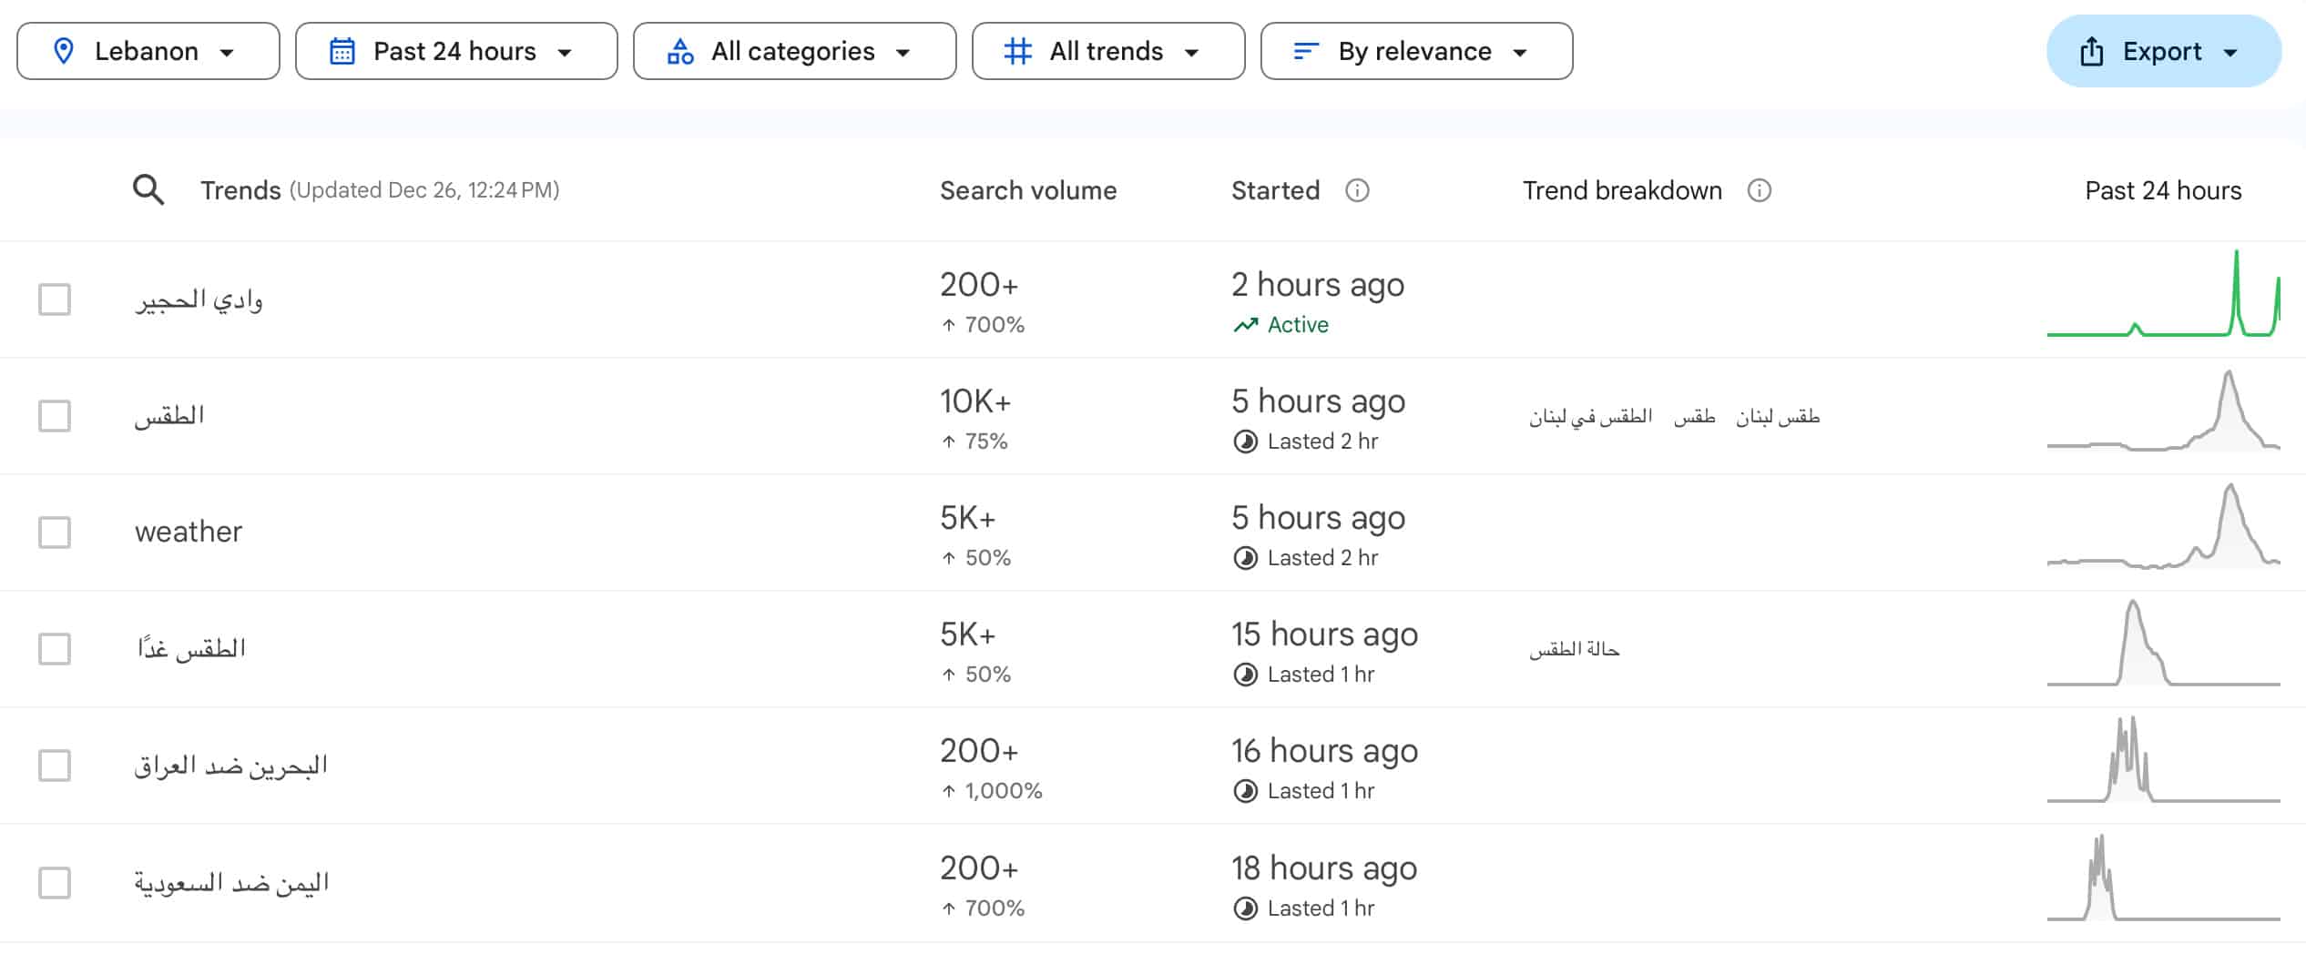Expand the All categories filter dropdown
This screenshot has height=954, width=2306.
coord(794,51)
